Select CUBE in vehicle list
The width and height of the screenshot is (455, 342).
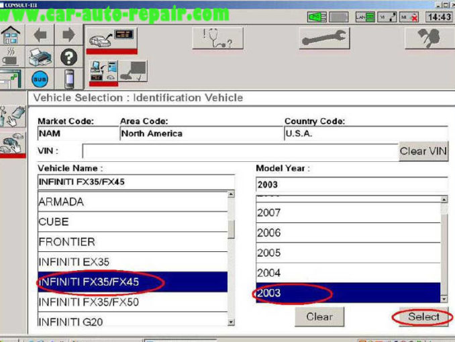[x=133, y=222]
